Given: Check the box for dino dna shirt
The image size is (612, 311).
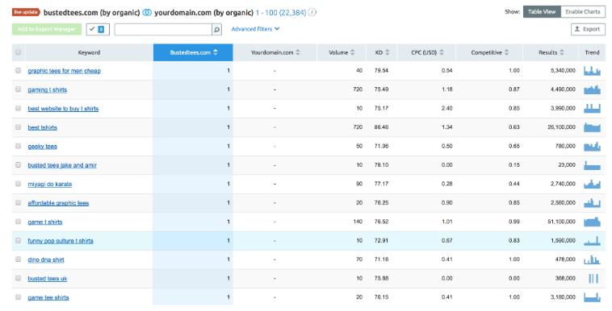Looking at the screenshot, I should pyautogui.click(x=18, y=259).
